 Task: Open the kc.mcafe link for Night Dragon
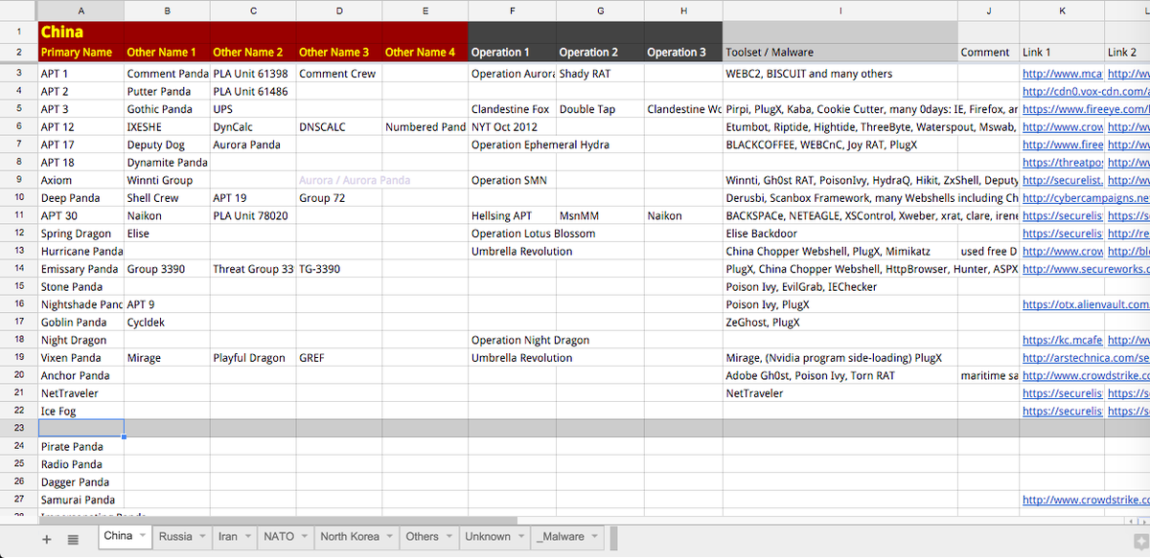click(x=1063, y=340)
